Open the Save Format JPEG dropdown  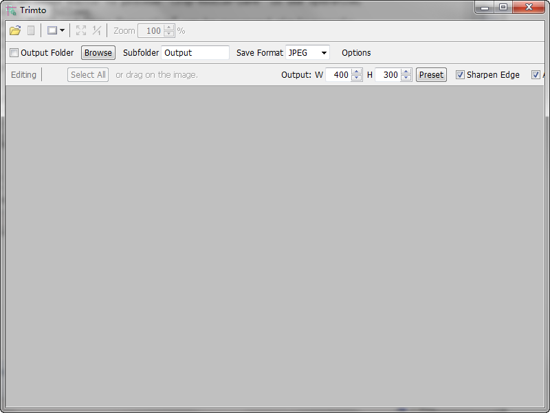pyautogui.click(x=307, y=53)
